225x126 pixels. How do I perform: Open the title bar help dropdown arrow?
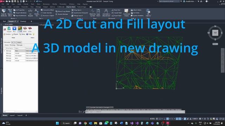(x=209, y=1)
